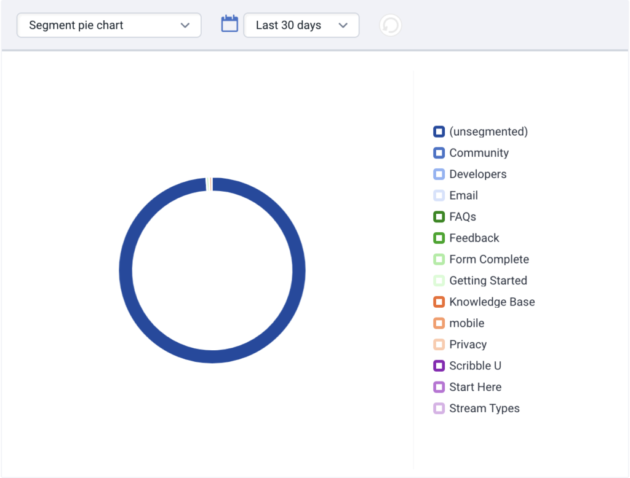630x478 pixels.
Task: Click the circular refresh icon
Action: (391, 26)
